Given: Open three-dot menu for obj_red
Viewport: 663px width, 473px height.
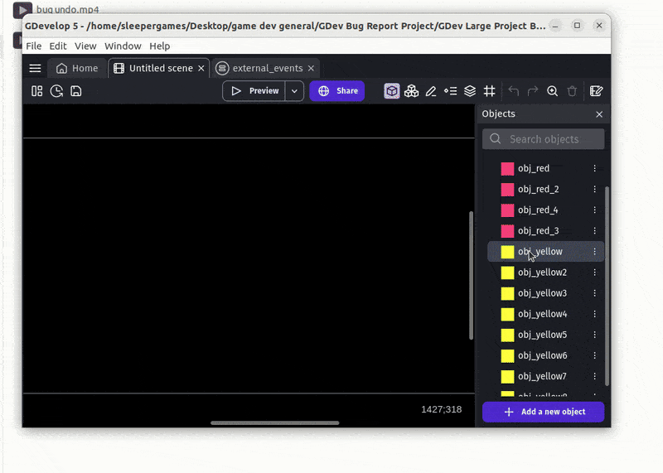Looking at the screenshot, I should tap(594, 168).
